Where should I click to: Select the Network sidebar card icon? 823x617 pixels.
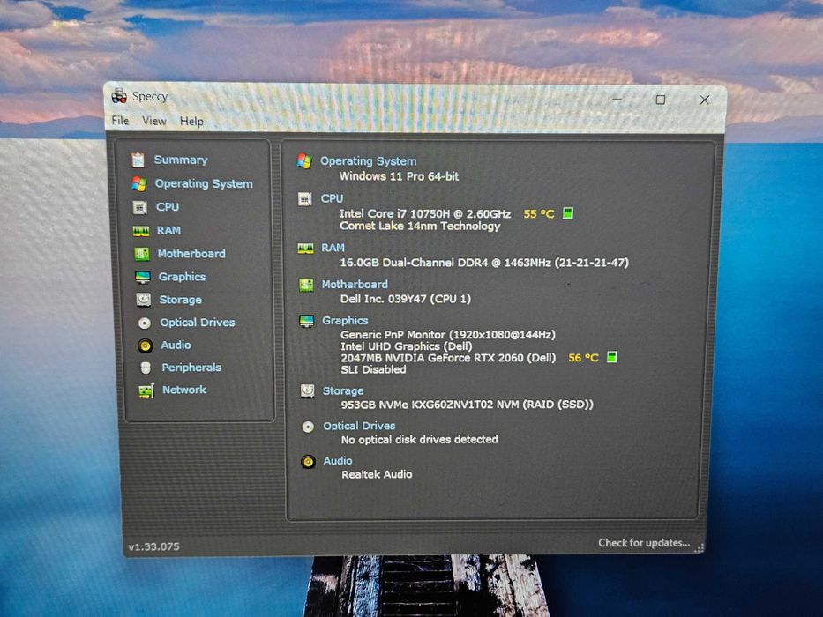coord(146,390)
